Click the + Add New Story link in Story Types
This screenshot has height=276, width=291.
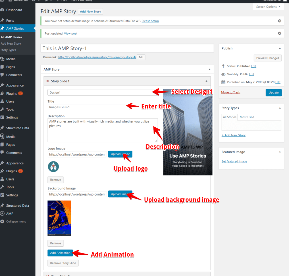tap(234, 135)
